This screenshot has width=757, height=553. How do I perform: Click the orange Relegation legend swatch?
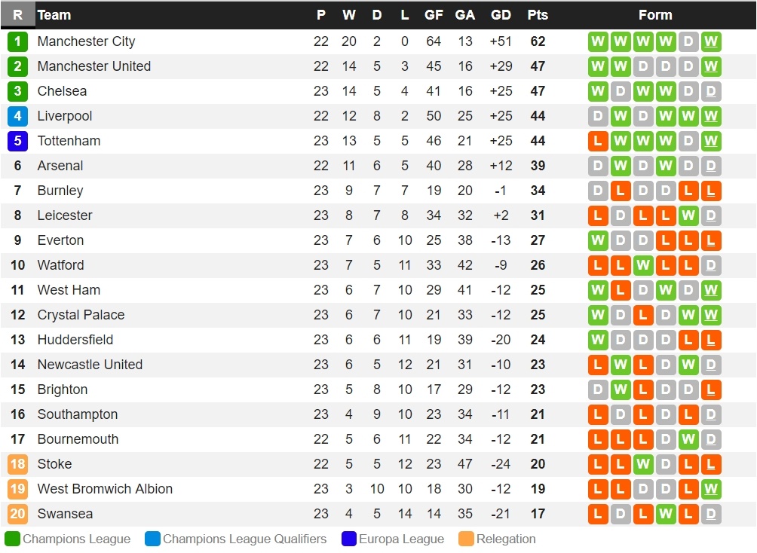point(466,539)
